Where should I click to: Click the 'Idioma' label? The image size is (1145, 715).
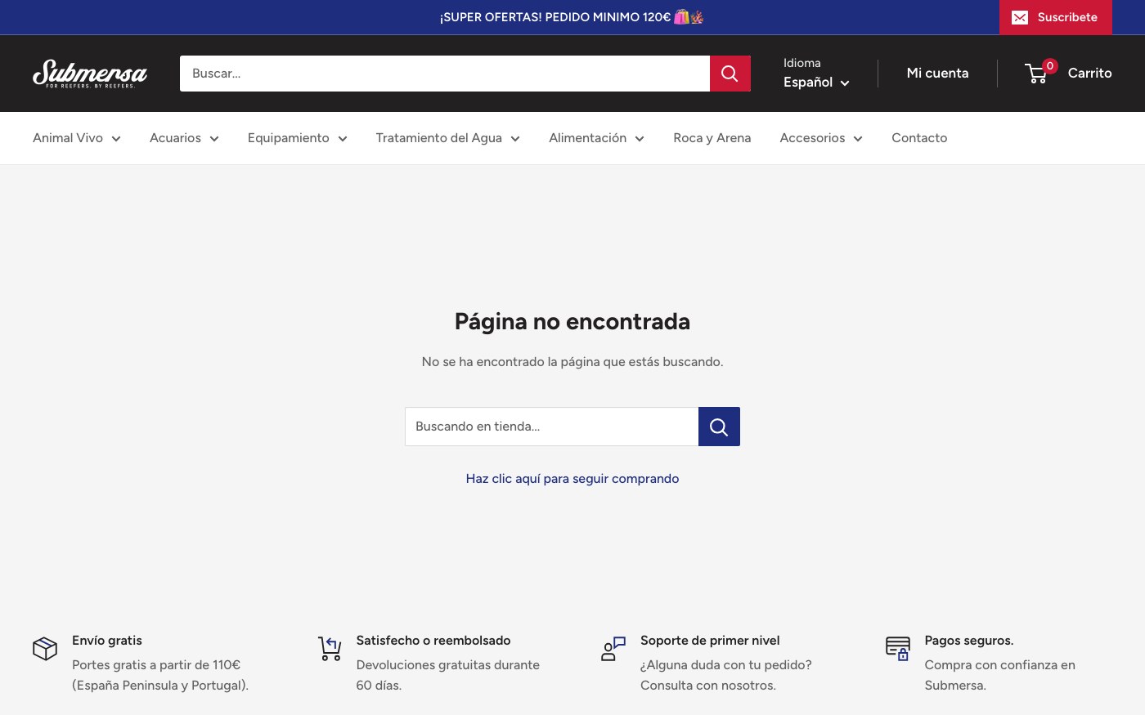(802, 63)
